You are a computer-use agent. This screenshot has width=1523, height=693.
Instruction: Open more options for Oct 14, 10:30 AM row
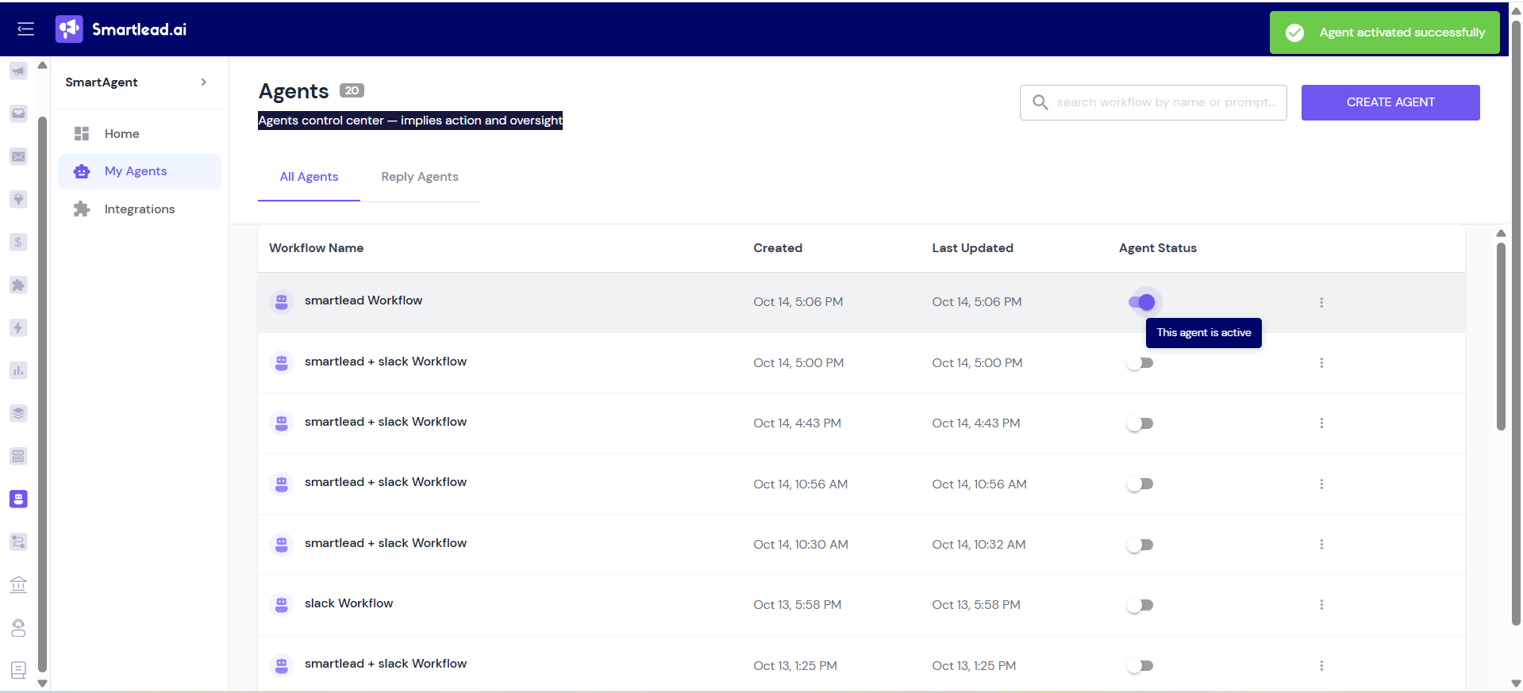1321,545
